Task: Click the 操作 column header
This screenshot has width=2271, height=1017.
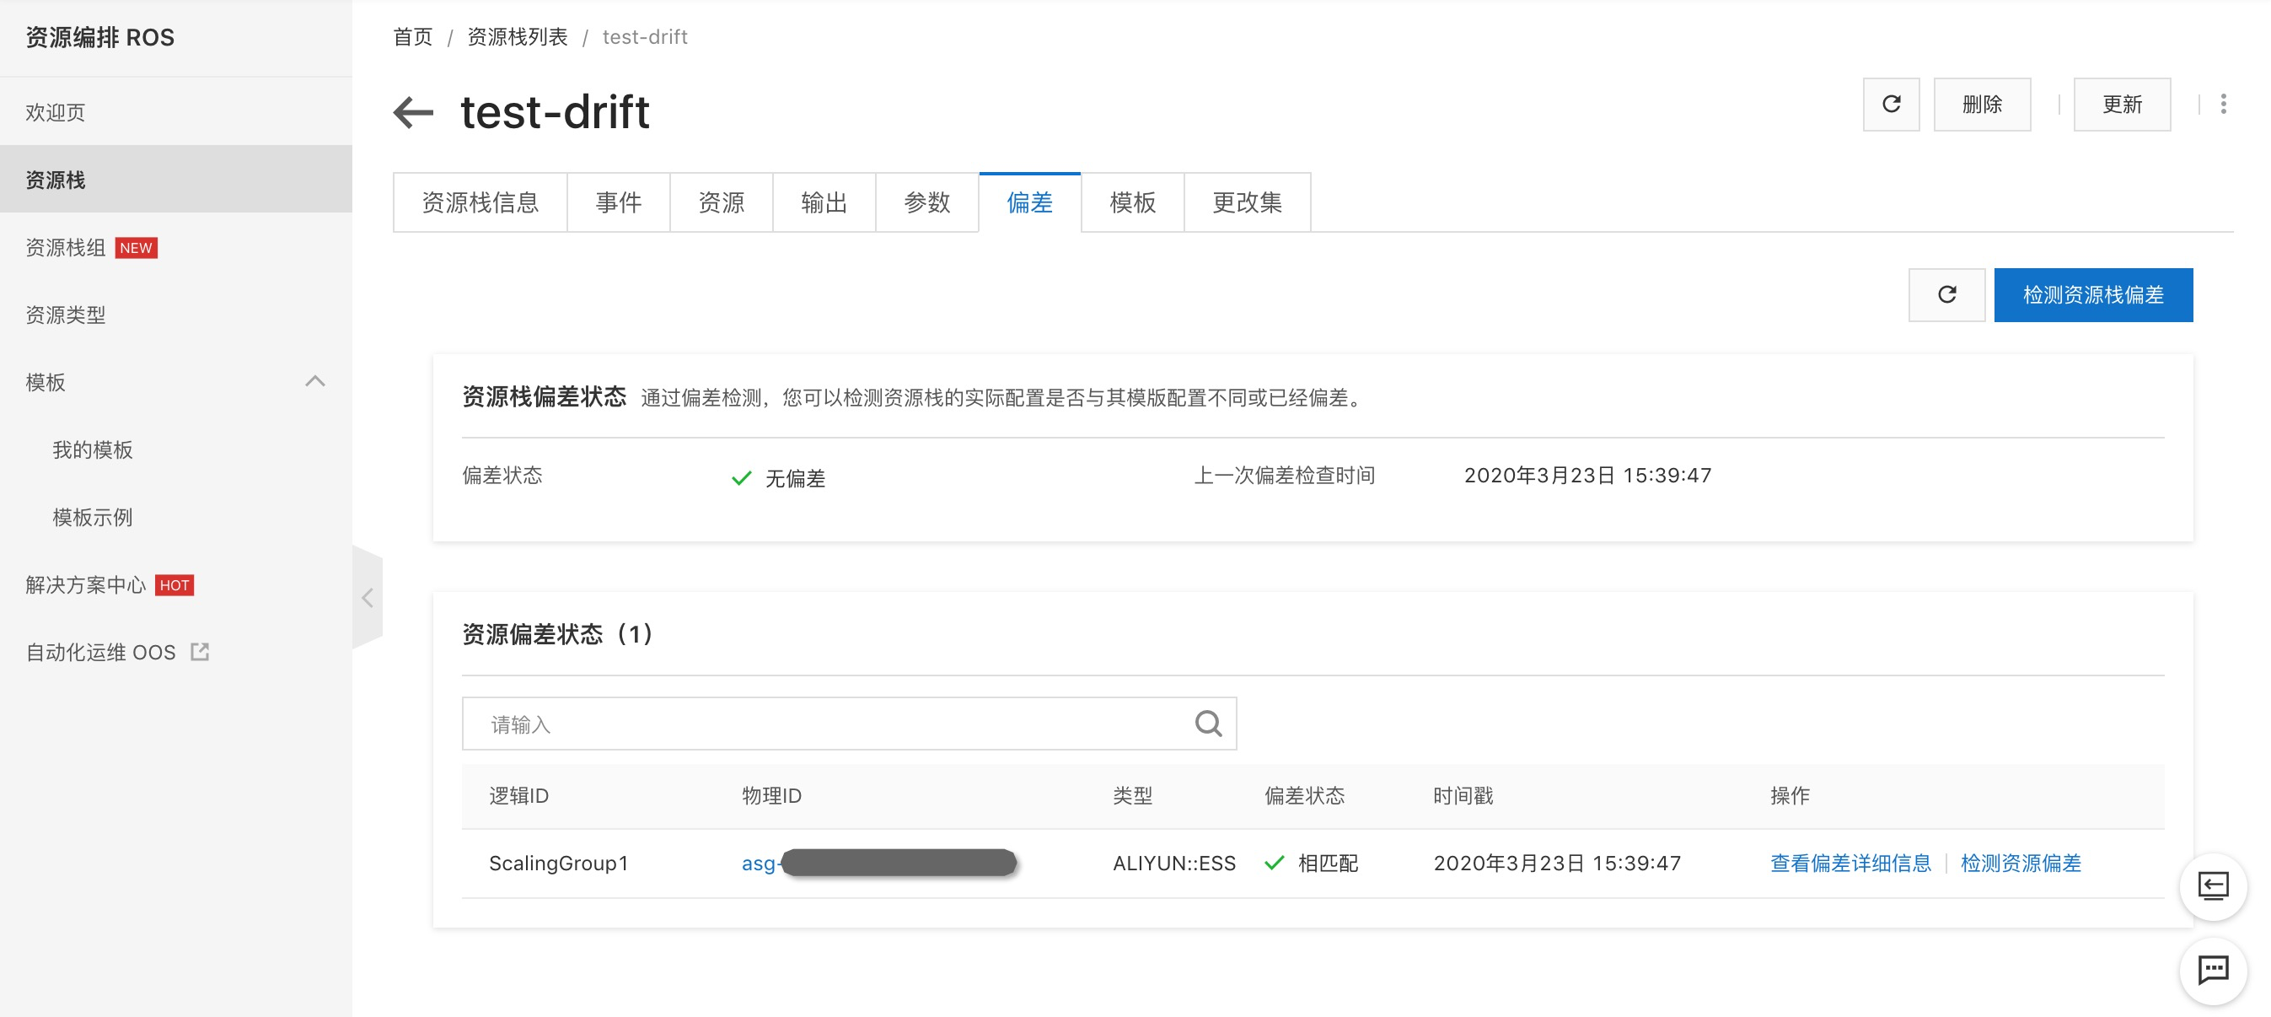Action: (x=1790, y=795)
